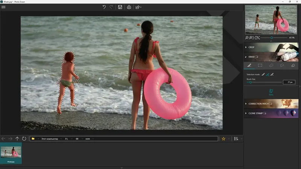Open the dropdown after the '00' segment
The width and height of the screenshot is (301, 169).
click(x=82, y=139)
